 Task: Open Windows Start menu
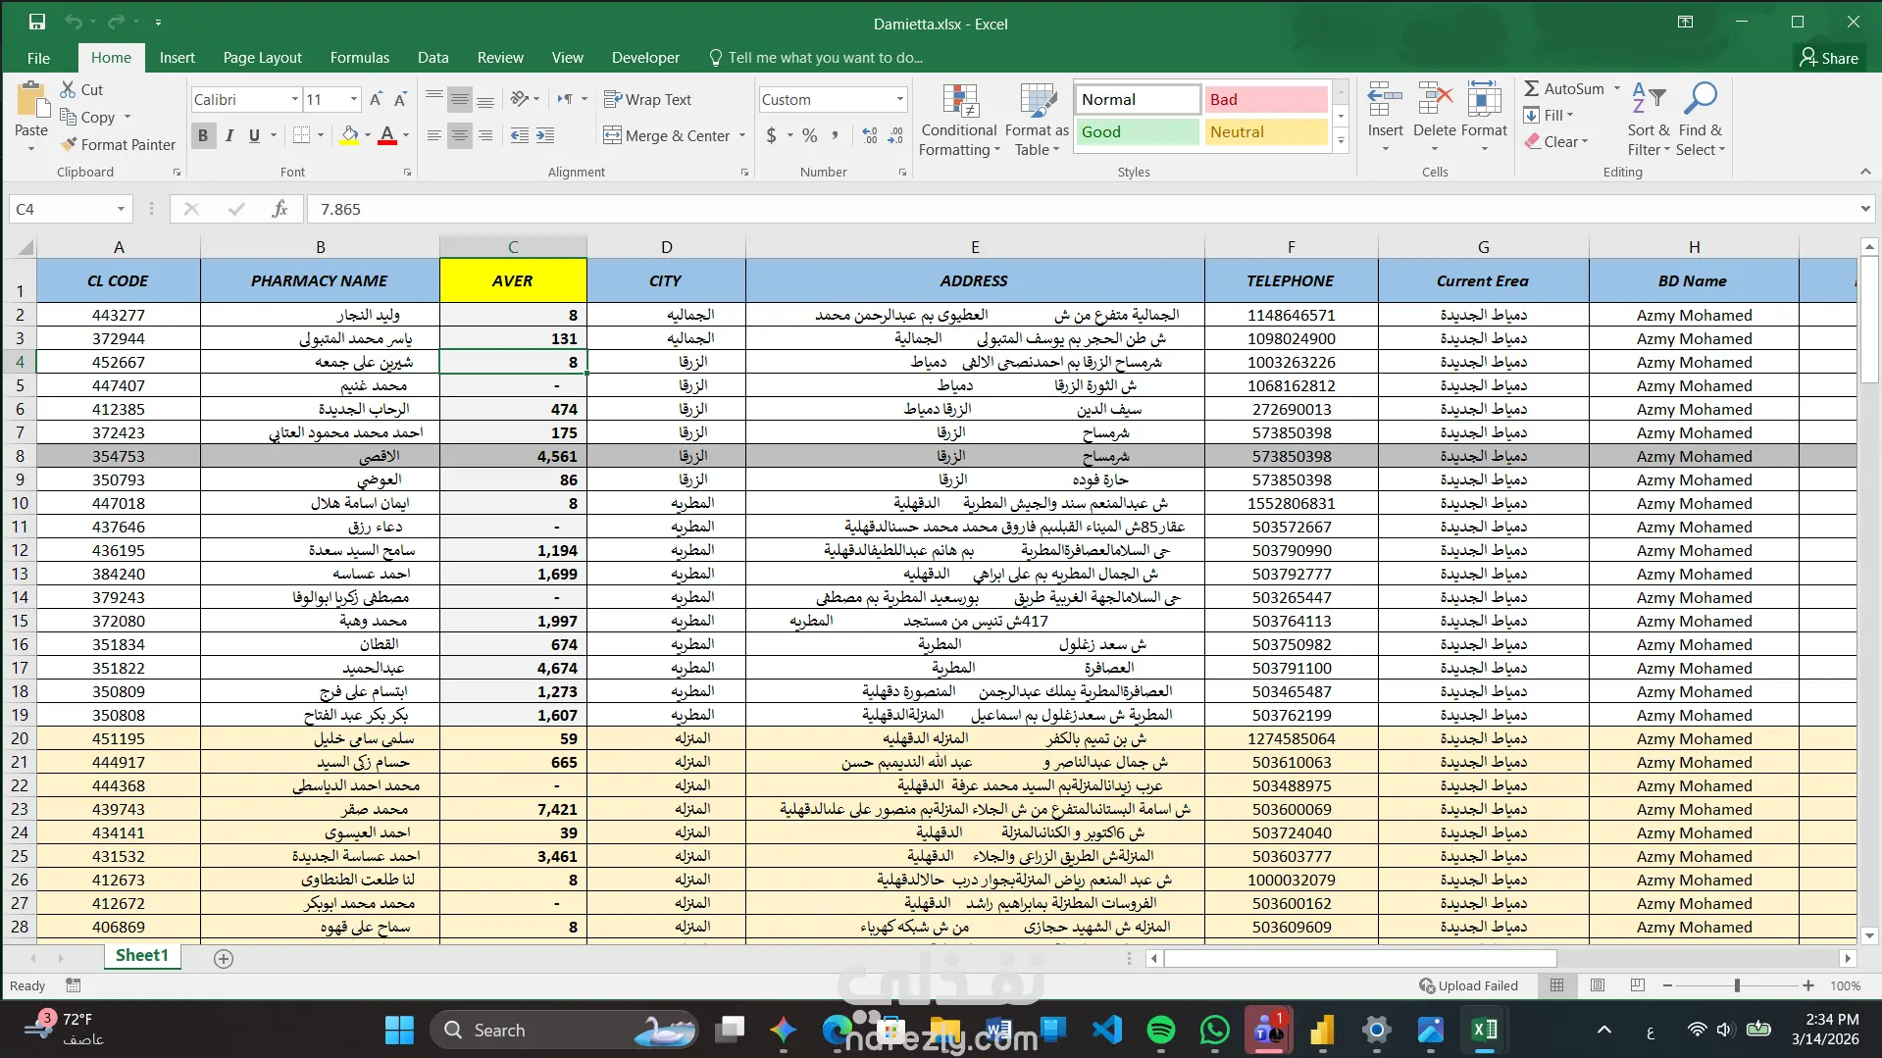399,1030
